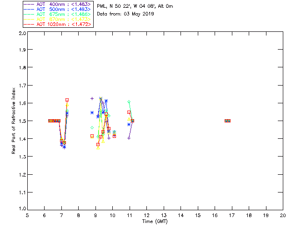Click the 5 tick label on the time axis

tap(27, 215)
